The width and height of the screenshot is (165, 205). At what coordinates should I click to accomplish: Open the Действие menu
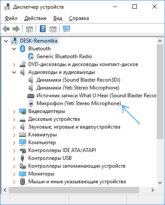[35, 18]
